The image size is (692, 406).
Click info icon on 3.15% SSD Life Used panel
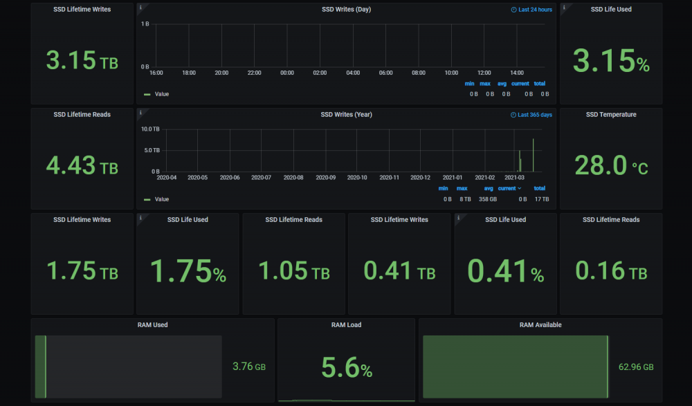pyautogui.click(x=563, y=7)
